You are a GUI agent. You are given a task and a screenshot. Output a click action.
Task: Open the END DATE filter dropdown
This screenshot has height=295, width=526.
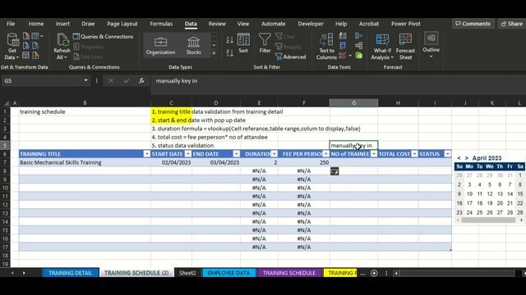tap(237, 154)
